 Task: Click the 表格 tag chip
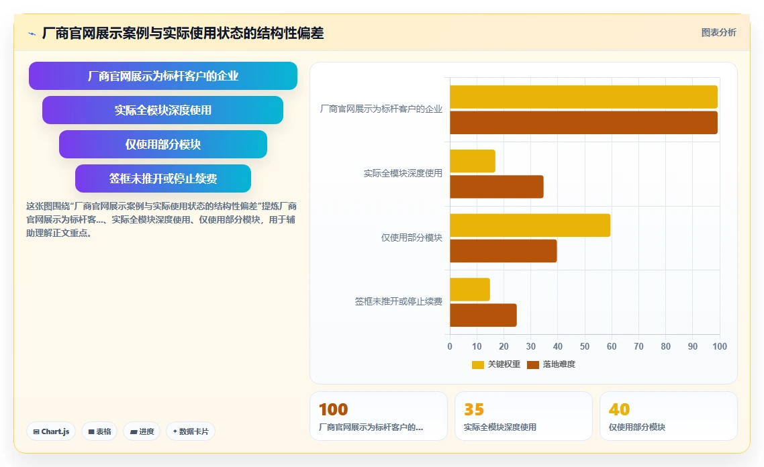(99, 431)
